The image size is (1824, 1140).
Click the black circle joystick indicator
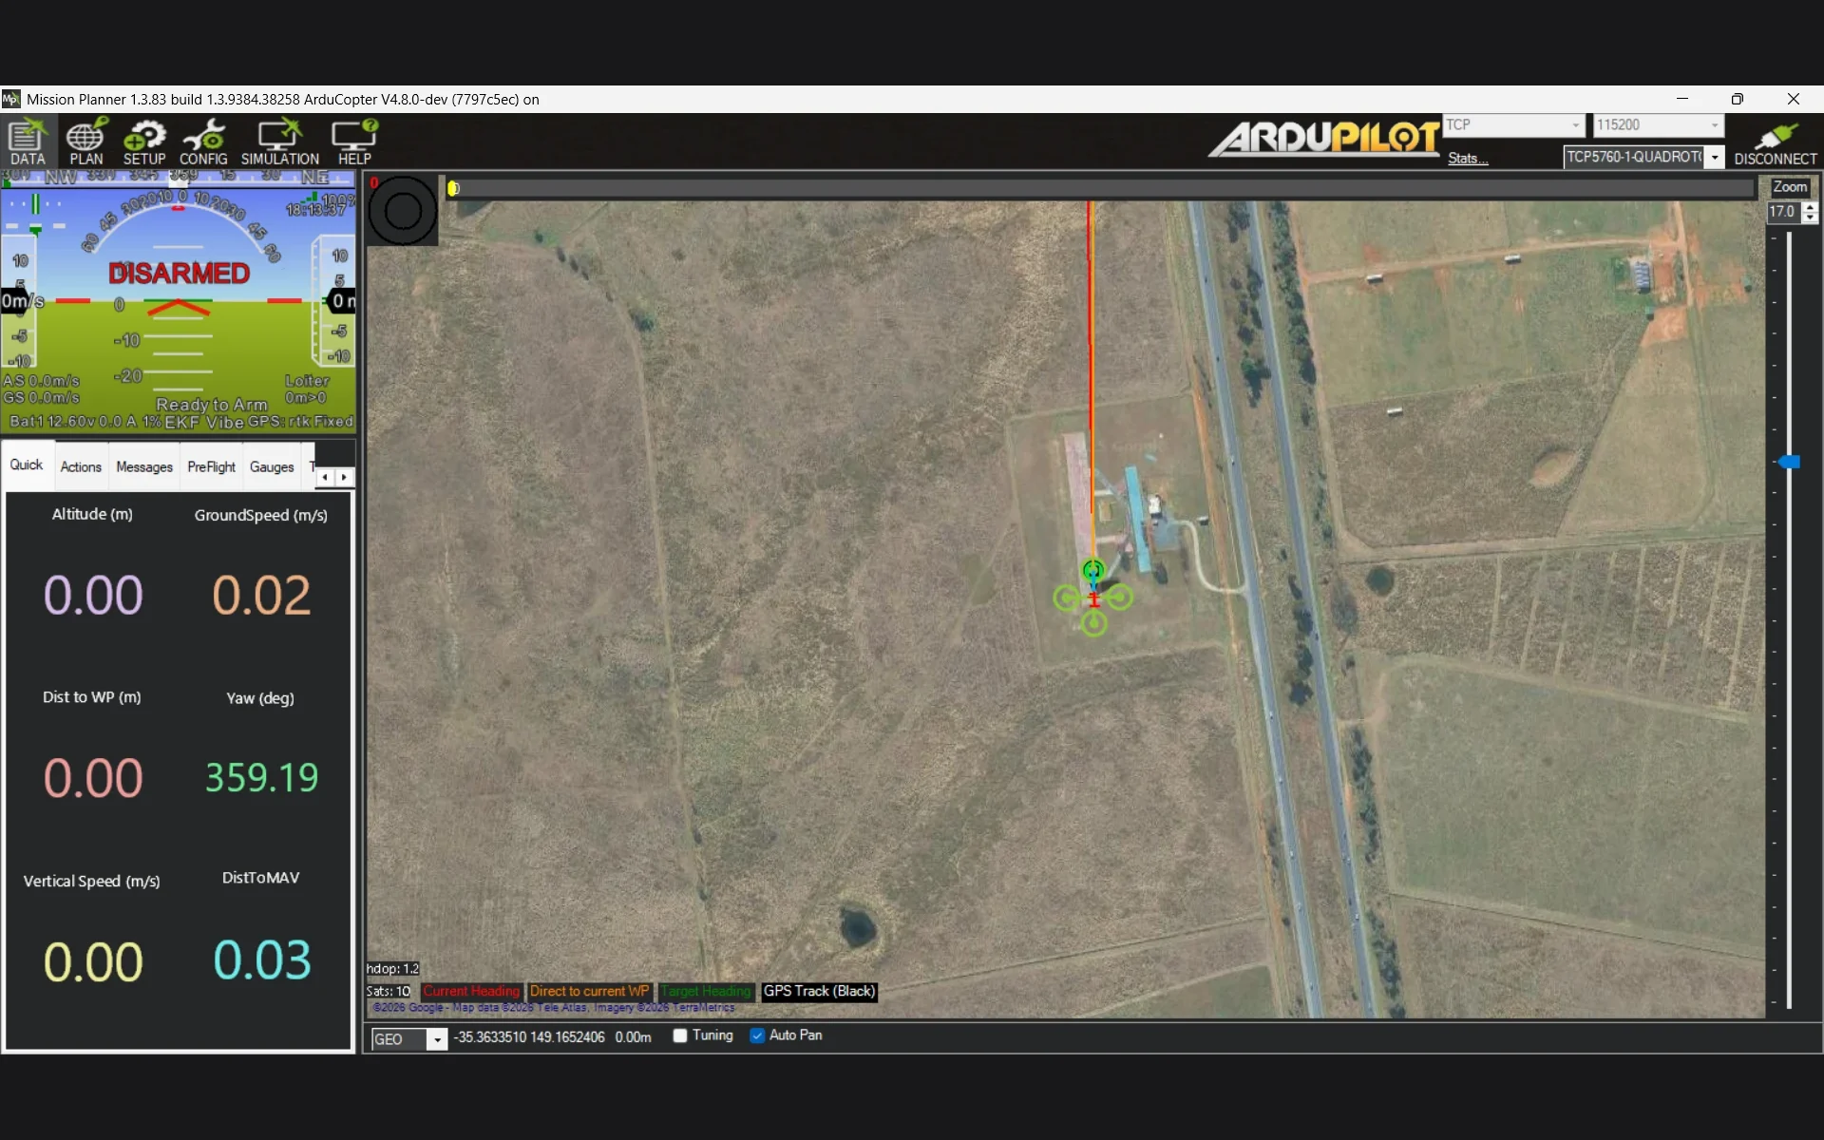[402, 211]
